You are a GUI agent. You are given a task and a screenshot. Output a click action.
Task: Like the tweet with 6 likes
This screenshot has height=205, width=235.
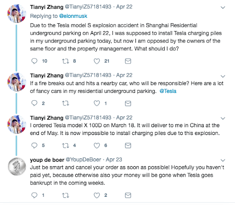(97, 146)
